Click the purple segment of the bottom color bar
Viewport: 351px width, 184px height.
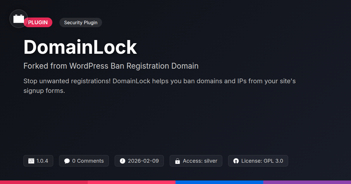[307, 182]
